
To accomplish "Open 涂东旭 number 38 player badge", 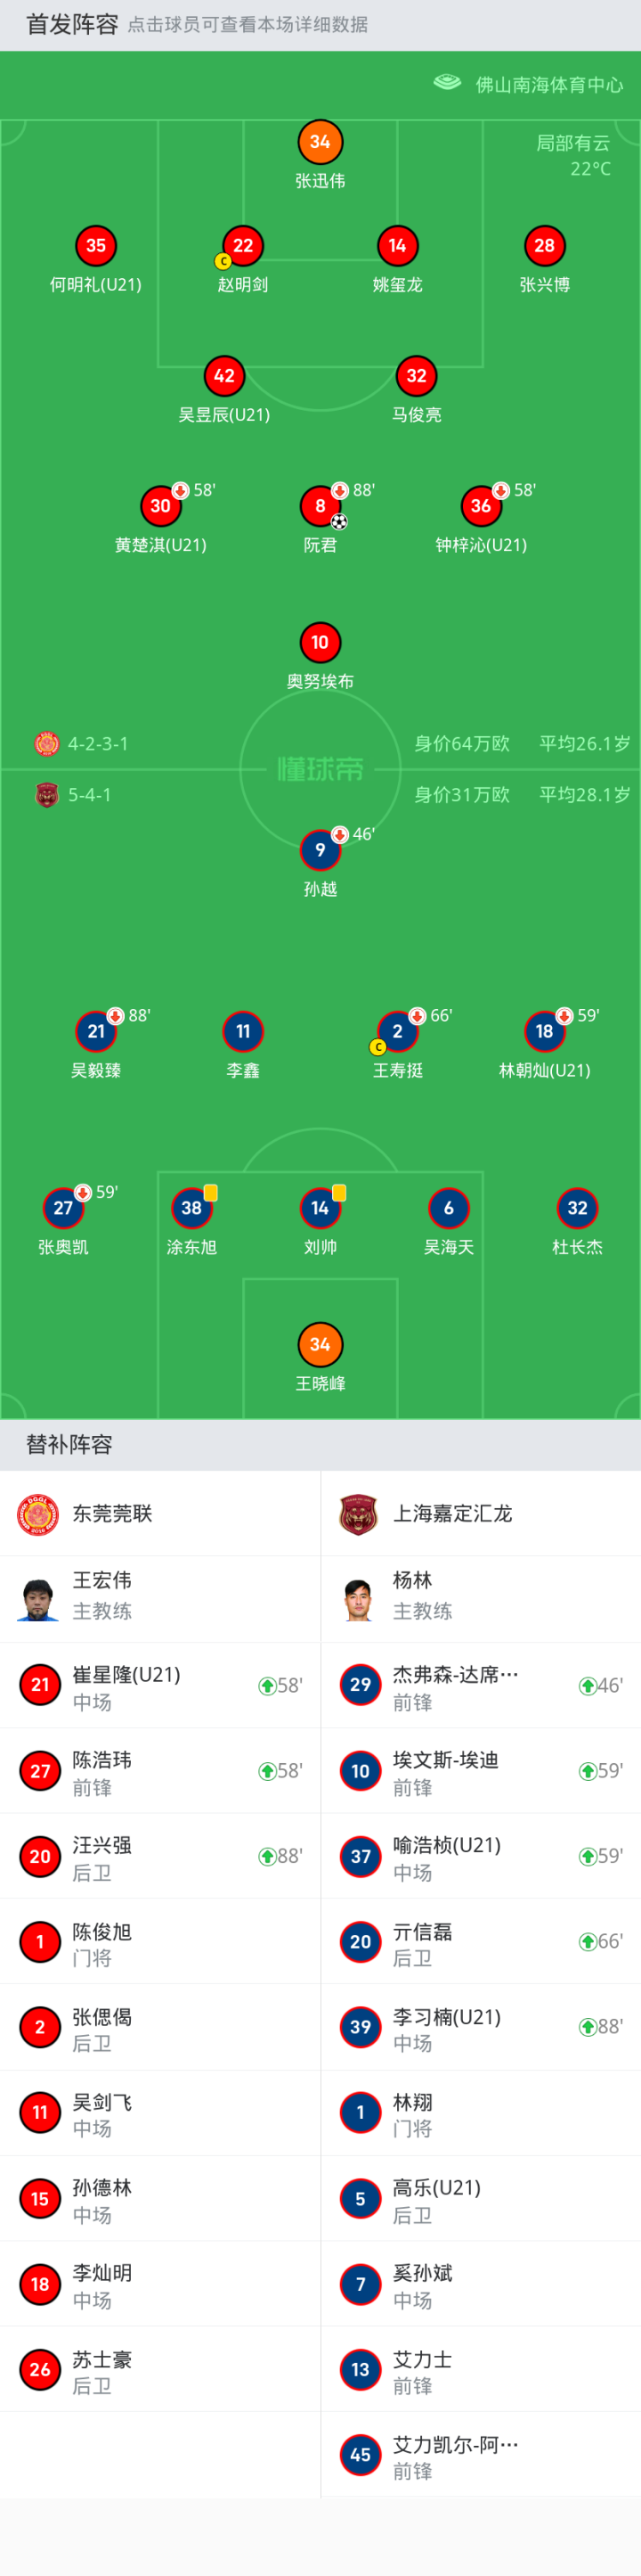I will [191, 1208].
